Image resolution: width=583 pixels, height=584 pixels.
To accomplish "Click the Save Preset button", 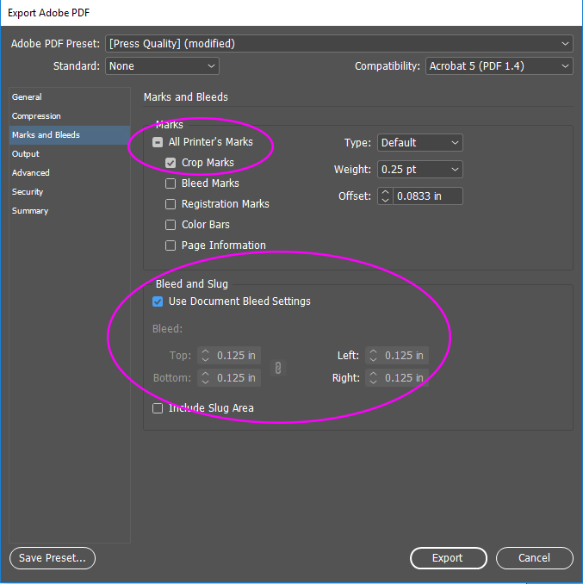I will coord(53,558).
